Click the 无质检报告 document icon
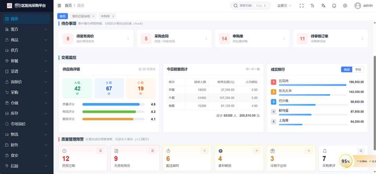 click(x=116, y=151)
